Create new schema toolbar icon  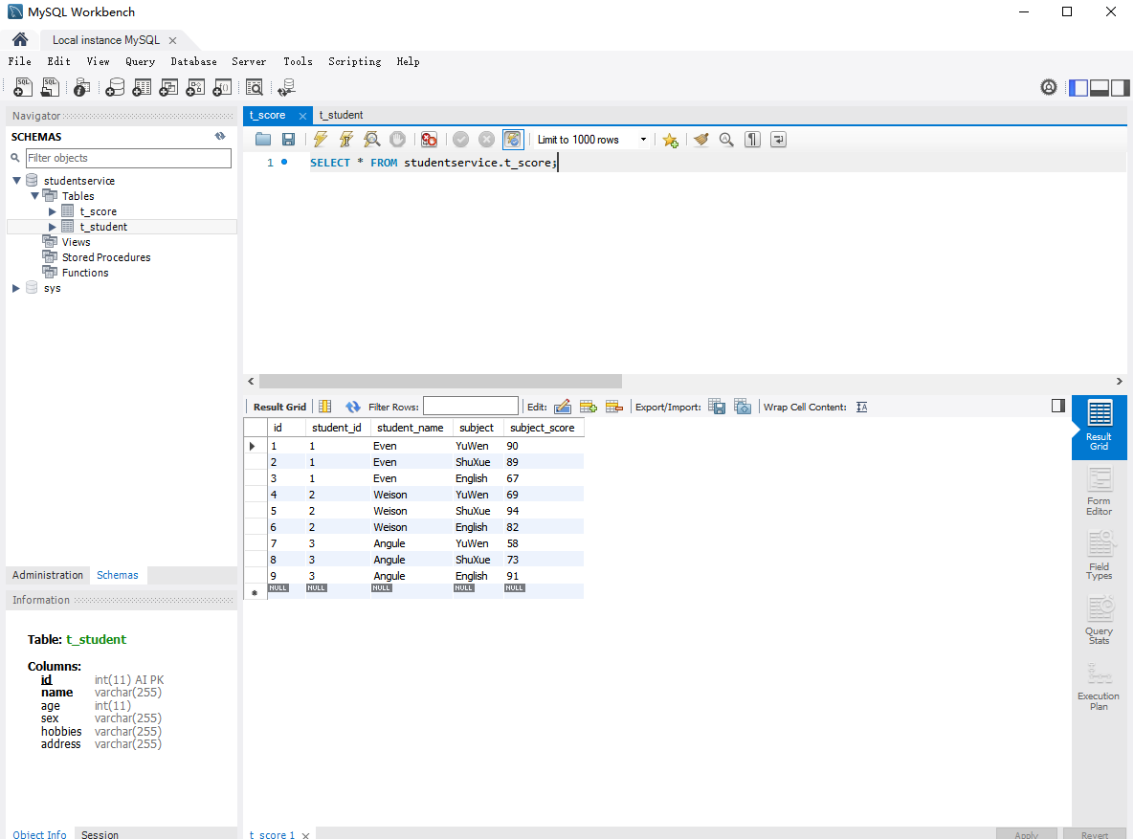pyautogui.click(x=114, y=87)
